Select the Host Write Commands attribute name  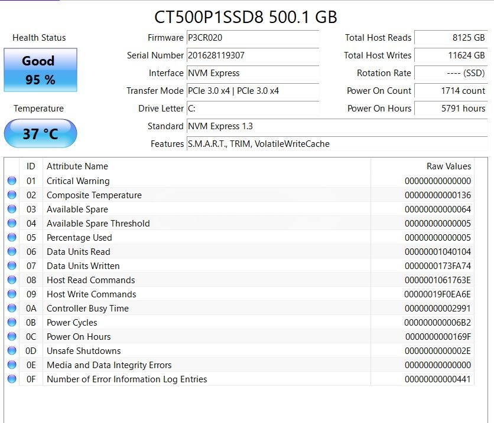click(92, 294)
